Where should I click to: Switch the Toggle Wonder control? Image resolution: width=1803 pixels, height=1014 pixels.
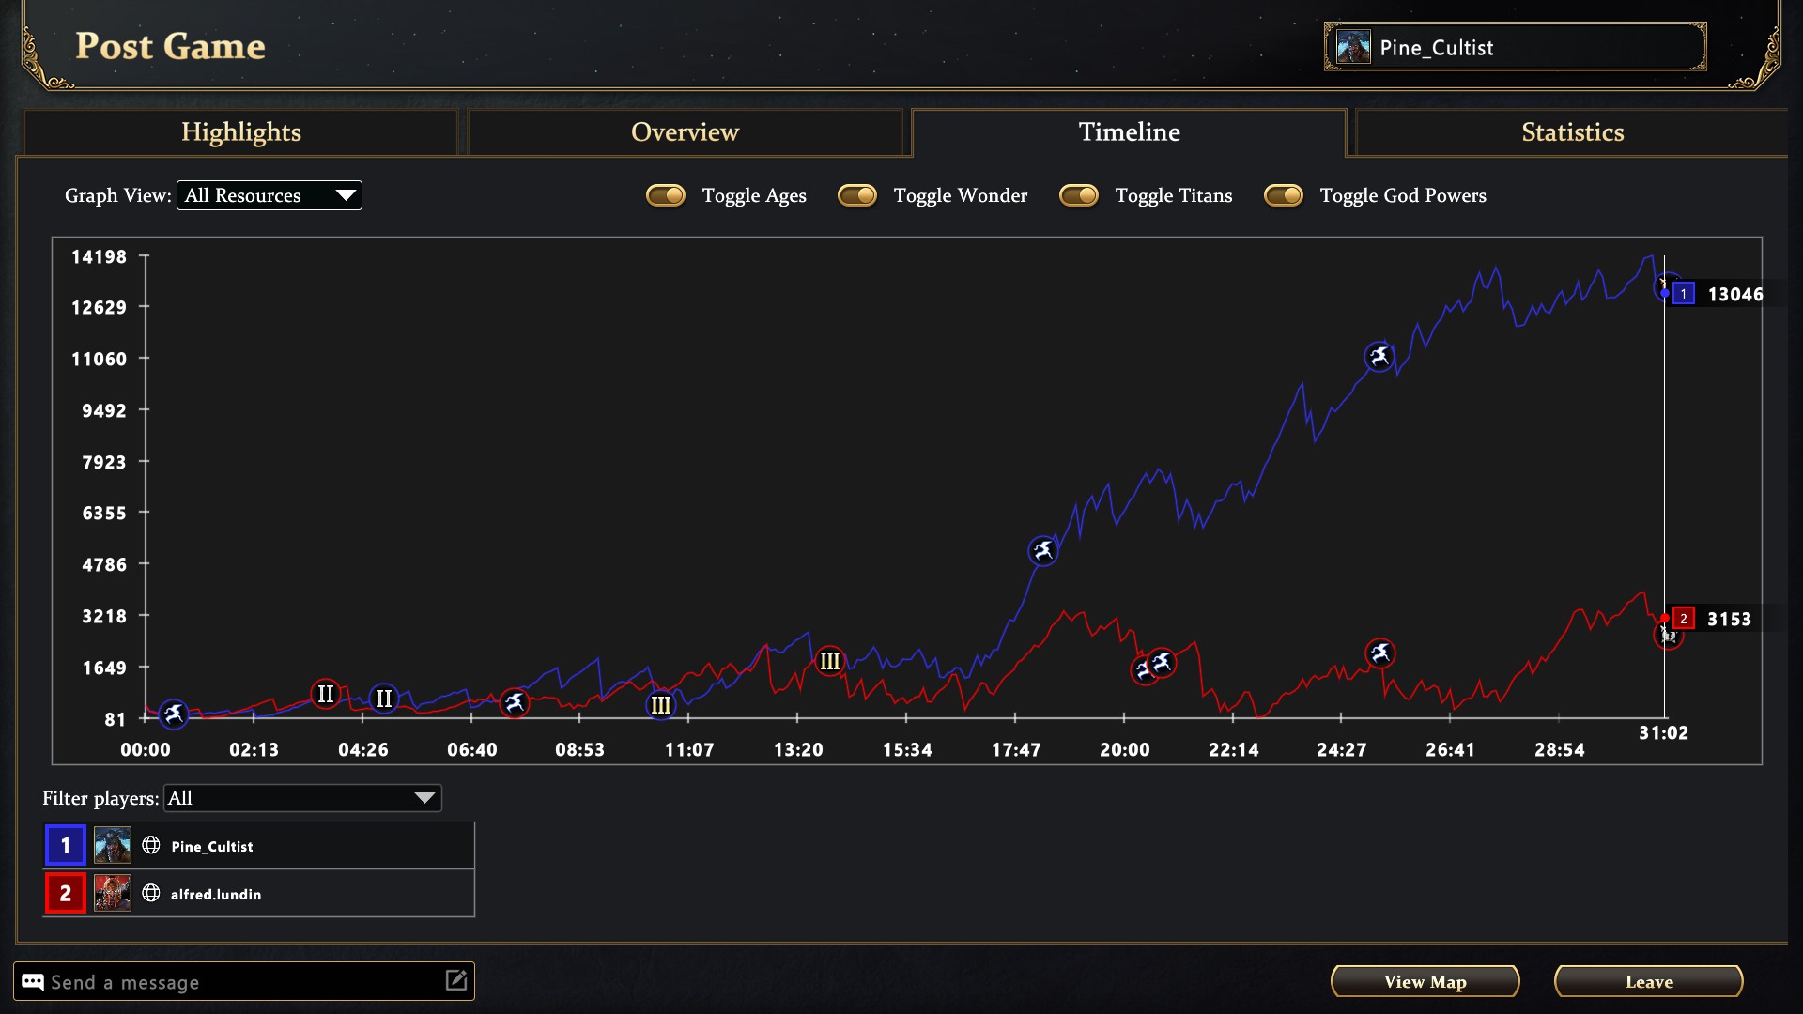tap(857, 195)
